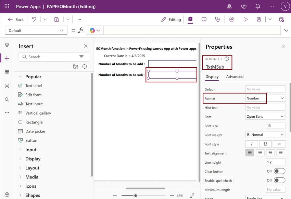Toggle Enable spell check switch
The width and height of the screenshot is (291, 199).
pos(279,180)
